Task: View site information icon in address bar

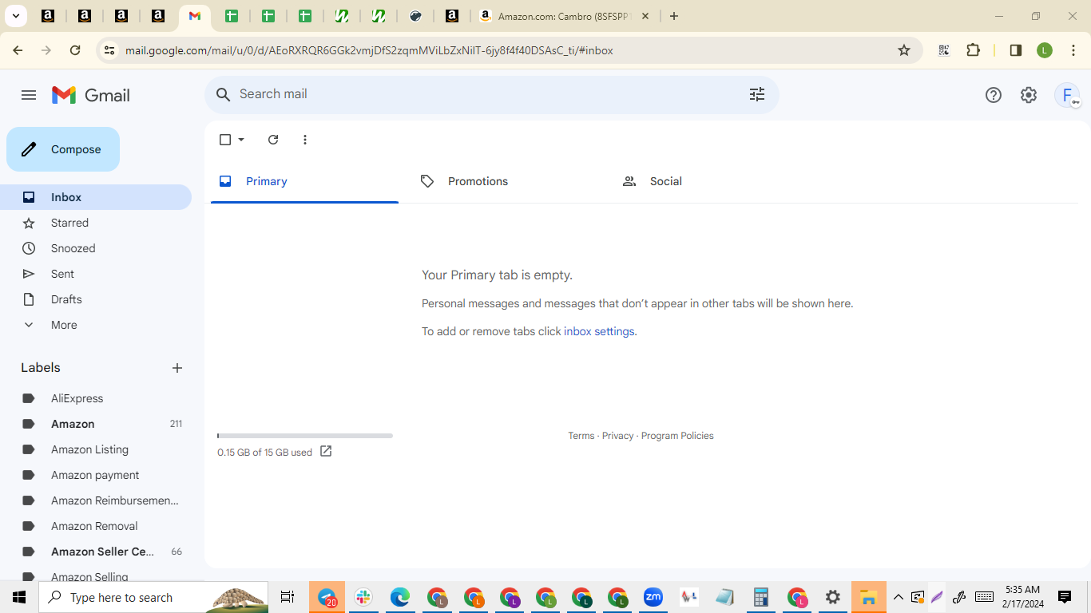Action: click(x=109, y=50)
